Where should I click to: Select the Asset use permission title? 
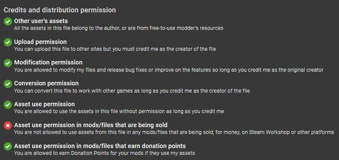(45, 104)
